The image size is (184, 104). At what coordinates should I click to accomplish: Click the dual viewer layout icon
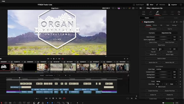pos(133,8)
